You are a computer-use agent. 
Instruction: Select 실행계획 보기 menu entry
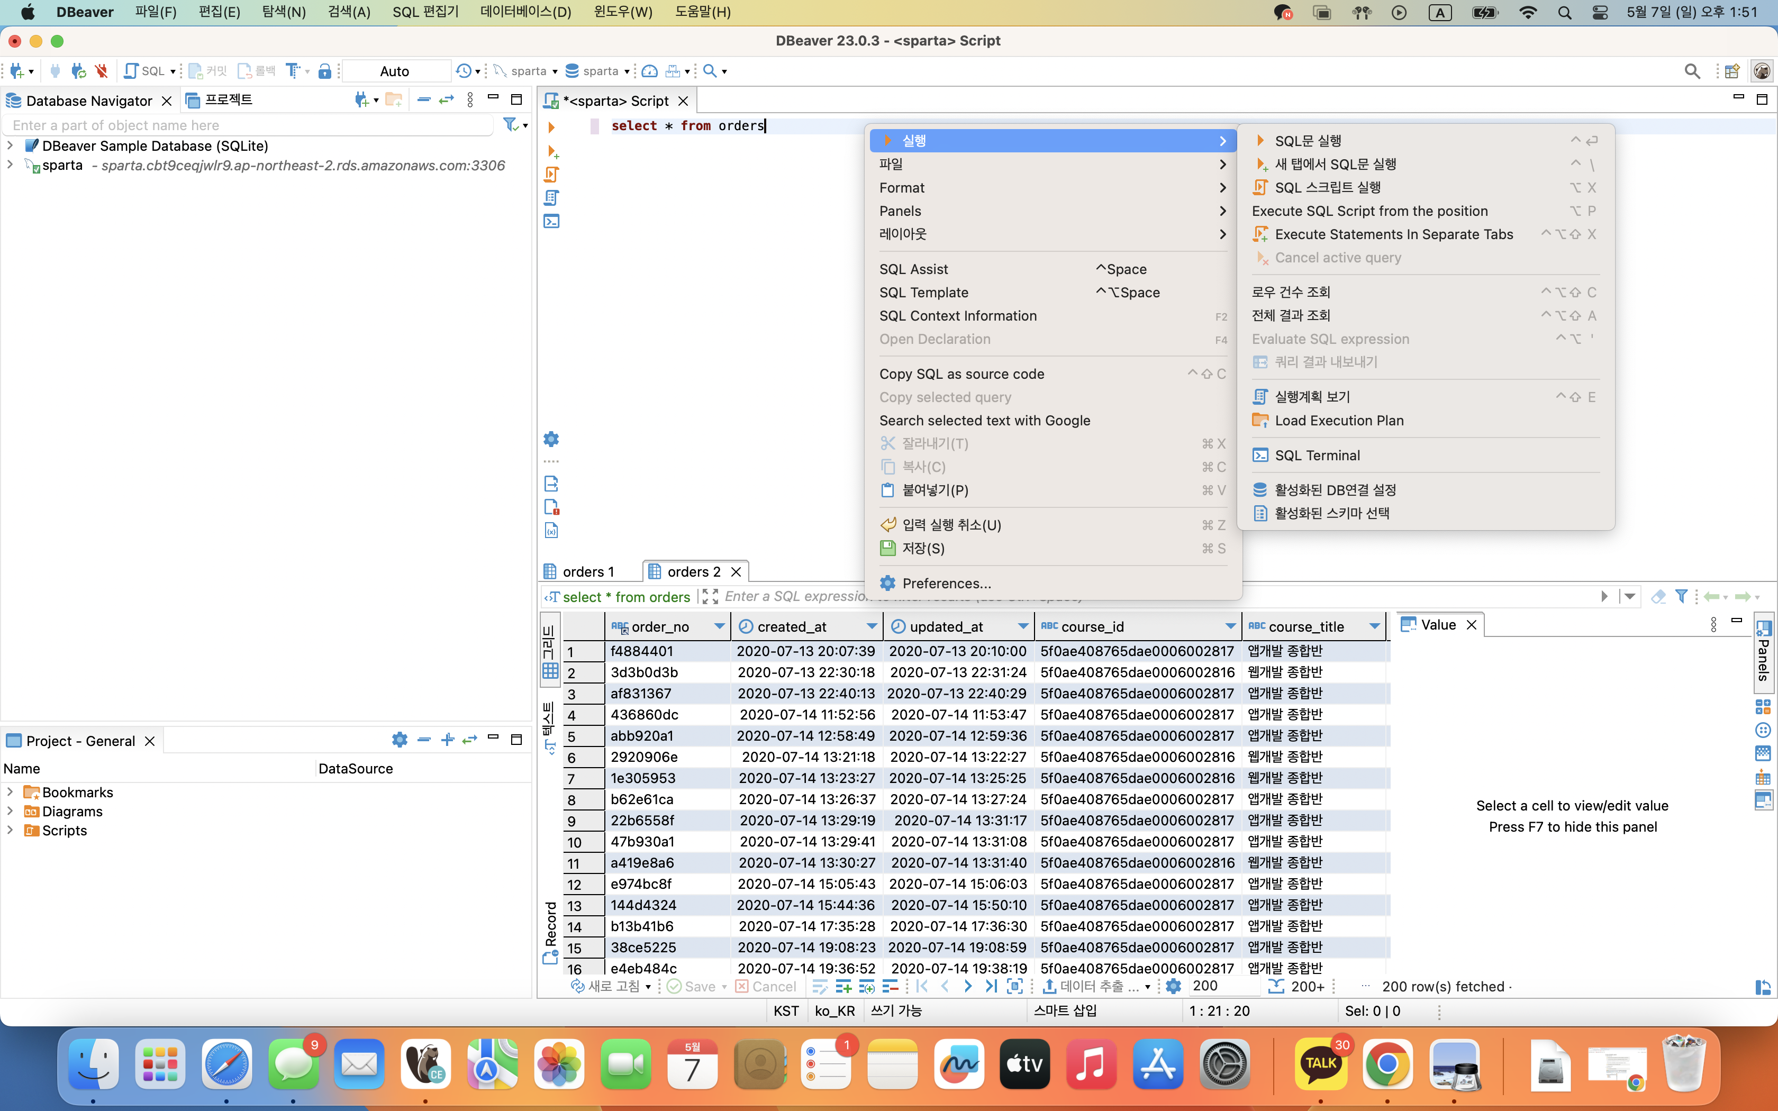point(1426,397)
